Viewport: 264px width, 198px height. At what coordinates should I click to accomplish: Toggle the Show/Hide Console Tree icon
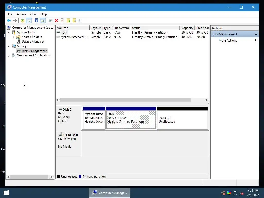[x=29, y=21]
